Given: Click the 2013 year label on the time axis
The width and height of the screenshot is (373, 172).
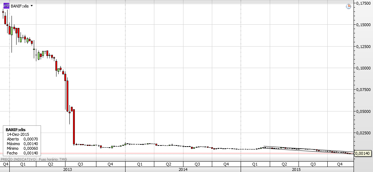Looking at the screenshot, I should coord(68,169).
